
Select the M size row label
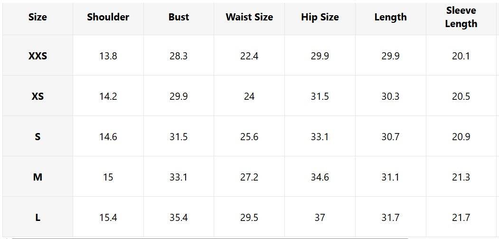click(38, 177)
